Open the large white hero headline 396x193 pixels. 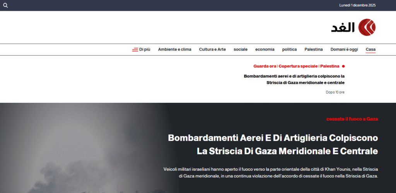coord(273,144)
